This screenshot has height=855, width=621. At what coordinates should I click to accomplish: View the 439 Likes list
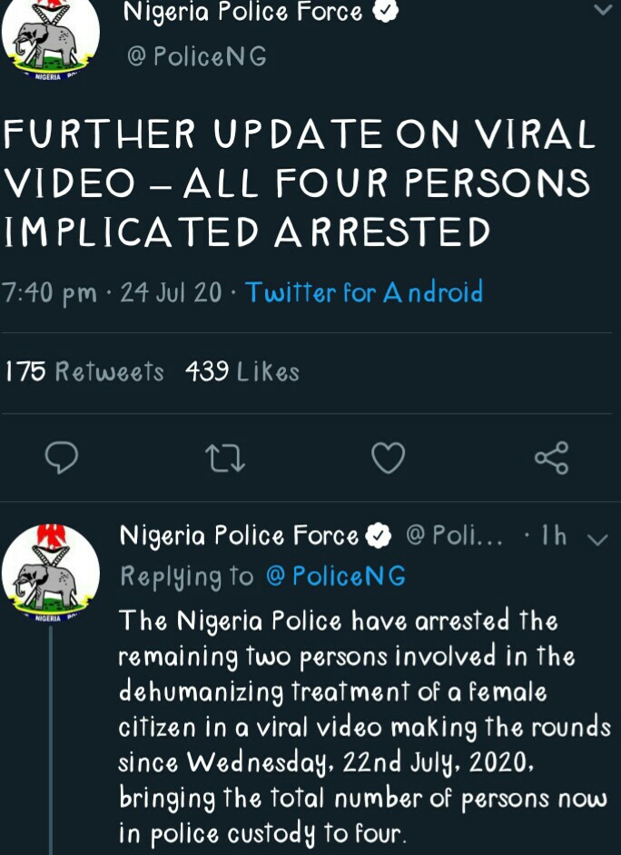click(241, 372)
